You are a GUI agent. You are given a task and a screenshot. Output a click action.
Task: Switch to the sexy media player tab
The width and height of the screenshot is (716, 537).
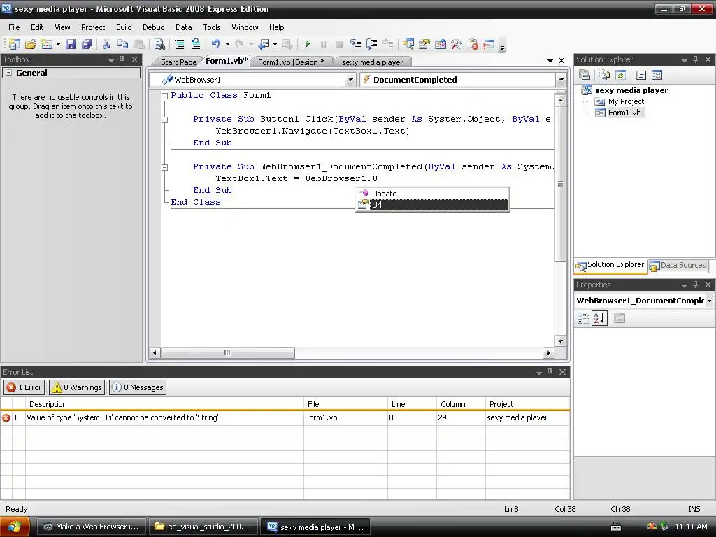click(372, 62)
